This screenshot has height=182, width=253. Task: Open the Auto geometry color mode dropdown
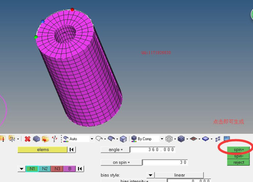[92, 139]
